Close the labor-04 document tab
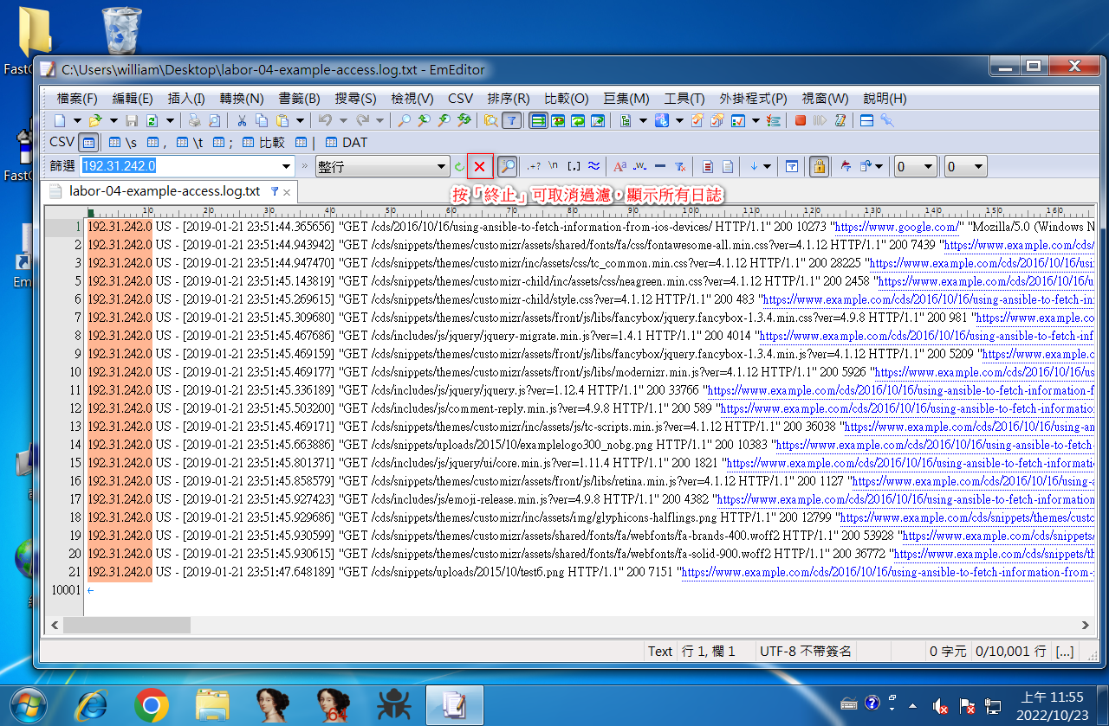Screen dimensions: 1109x726 pyautogui.click(x=287, y=192)
